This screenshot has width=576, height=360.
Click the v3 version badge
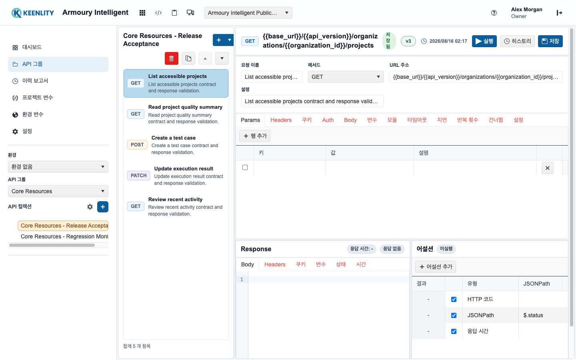click(408, 41)
